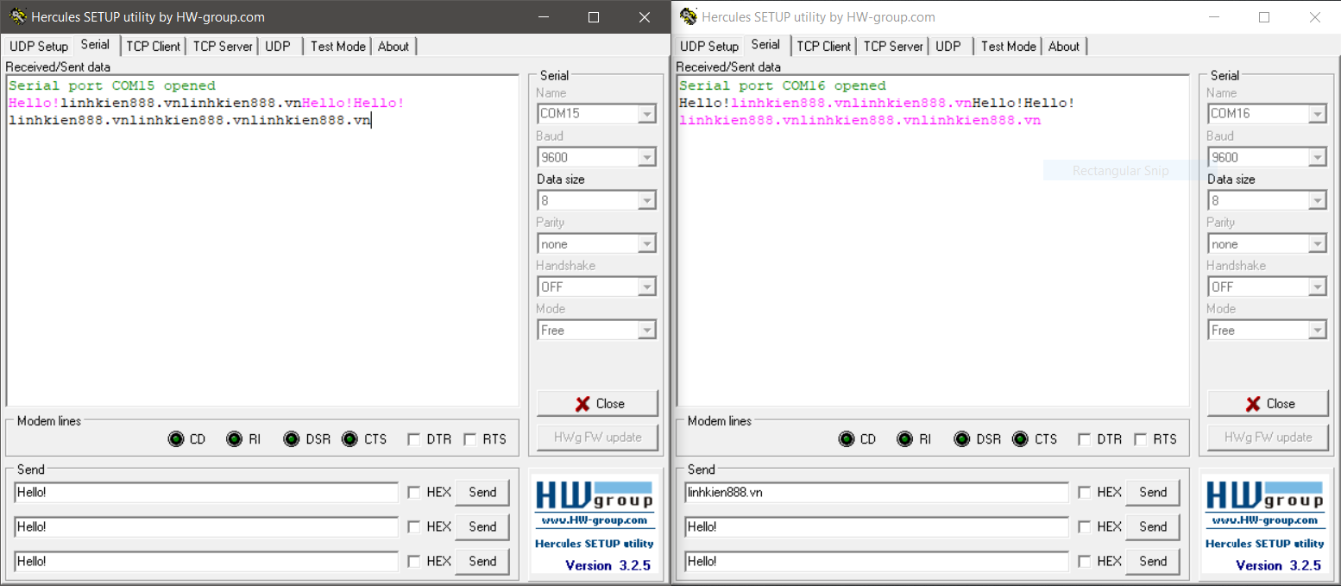
Task: Click the CD indicator LED in COM16 window
Action: [847, 439]
